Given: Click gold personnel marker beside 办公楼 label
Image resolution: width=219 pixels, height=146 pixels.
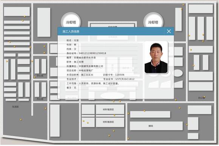Looking at the screenshot, I should tap(204, 97).
